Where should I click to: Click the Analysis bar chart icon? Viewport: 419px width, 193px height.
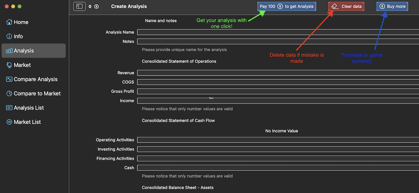9,51
